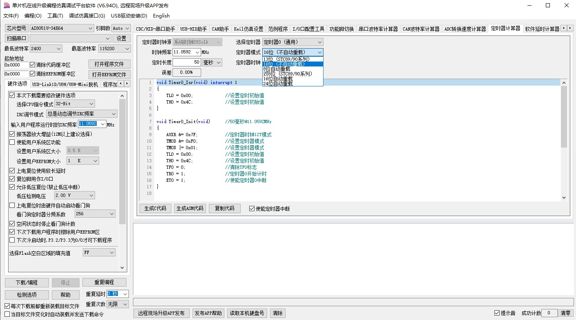Open the USB驱动安装(S) menu
The width and height of the screenshot is (576, 320).
click(129, 16)
